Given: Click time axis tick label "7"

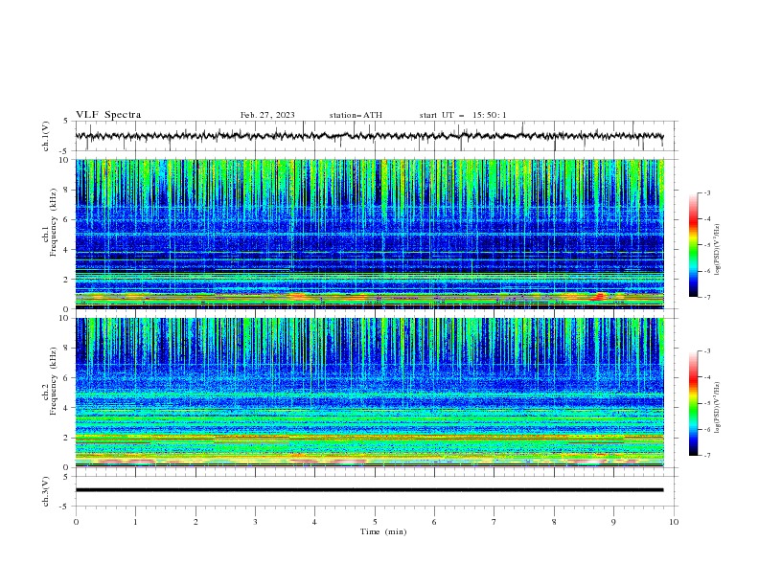Looking at the screenshot, I should click(494, 522).
